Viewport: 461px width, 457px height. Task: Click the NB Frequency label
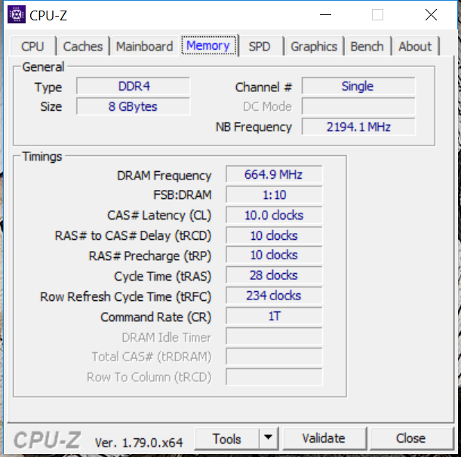254,127
